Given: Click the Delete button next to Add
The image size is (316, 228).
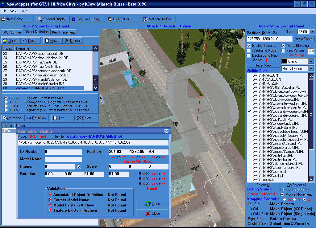Looking at the screenshot, I should (x=87, y=118).
